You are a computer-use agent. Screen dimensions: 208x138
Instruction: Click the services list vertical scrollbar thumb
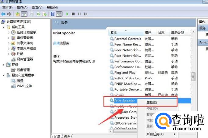click(x=193, y=76)
